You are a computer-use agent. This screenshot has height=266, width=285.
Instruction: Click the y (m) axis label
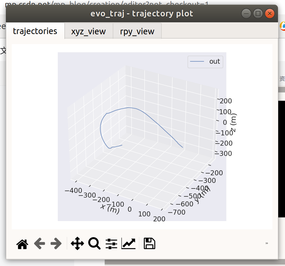pyautogui.click(x=203, y=195)
